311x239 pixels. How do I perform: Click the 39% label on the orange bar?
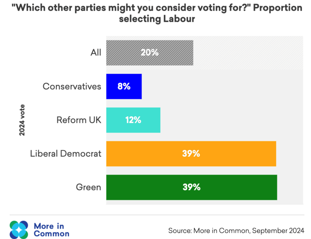pos(191,154)
